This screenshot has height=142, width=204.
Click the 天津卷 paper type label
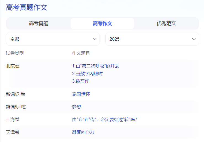click(13, 132)
